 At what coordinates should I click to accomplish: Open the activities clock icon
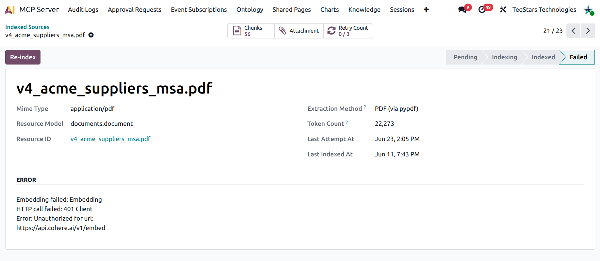[482, 10]
